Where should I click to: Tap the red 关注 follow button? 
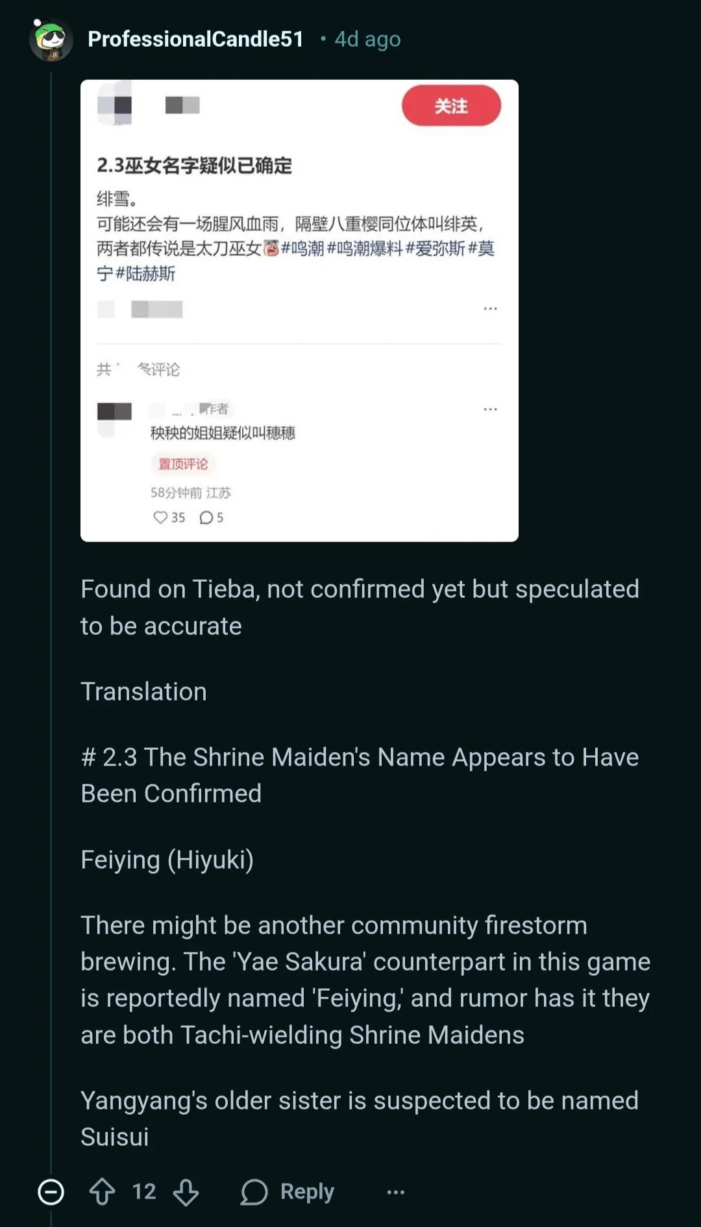coord(451,106)
